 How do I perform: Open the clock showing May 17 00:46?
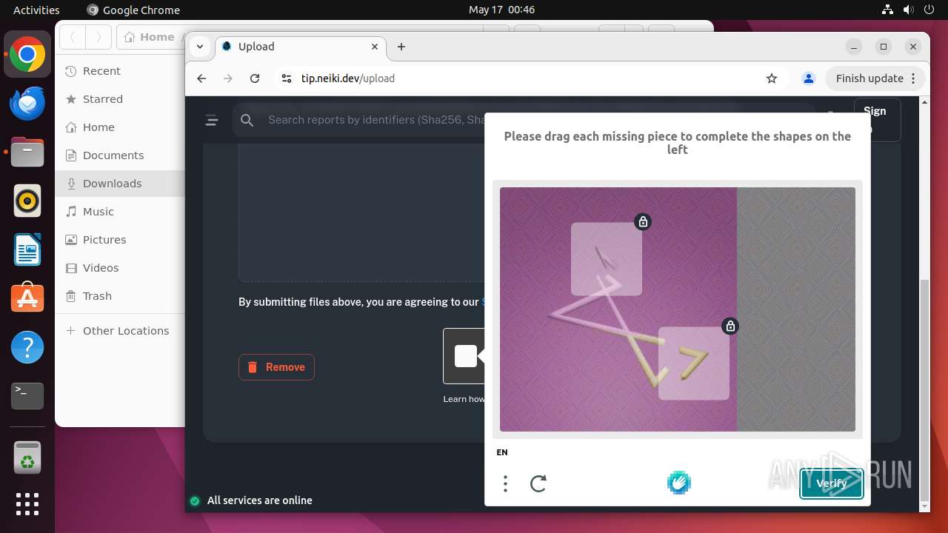pyautogui.click(x=501, y=10)
